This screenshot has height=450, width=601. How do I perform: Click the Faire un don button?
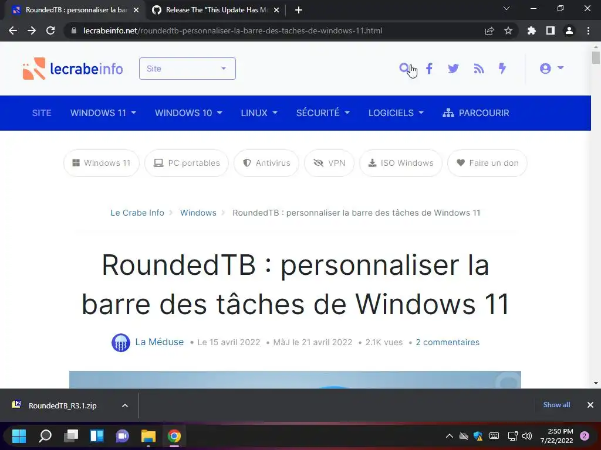tap(487, 163)
